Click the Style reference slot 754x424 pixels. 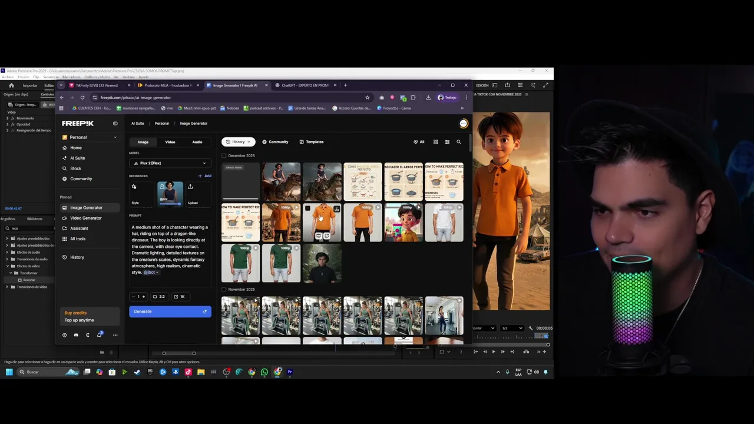[x=141, y=194]
